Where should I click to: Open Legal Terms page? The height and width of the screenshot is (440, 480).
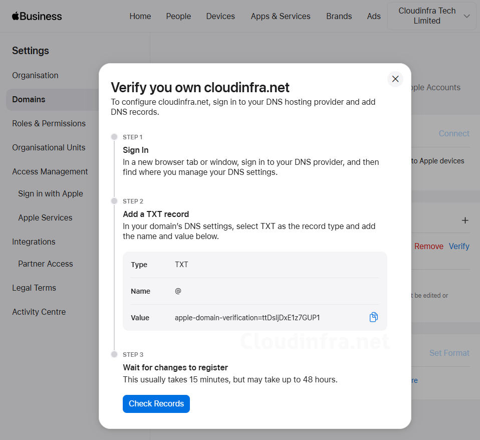[x=34, y=288]
